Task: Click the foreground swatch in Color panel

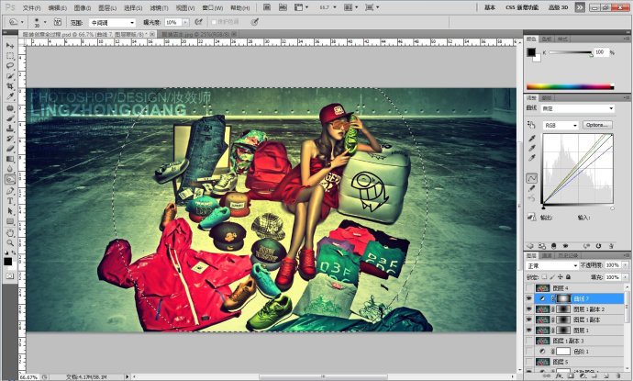Action: [x=531, y=52]
